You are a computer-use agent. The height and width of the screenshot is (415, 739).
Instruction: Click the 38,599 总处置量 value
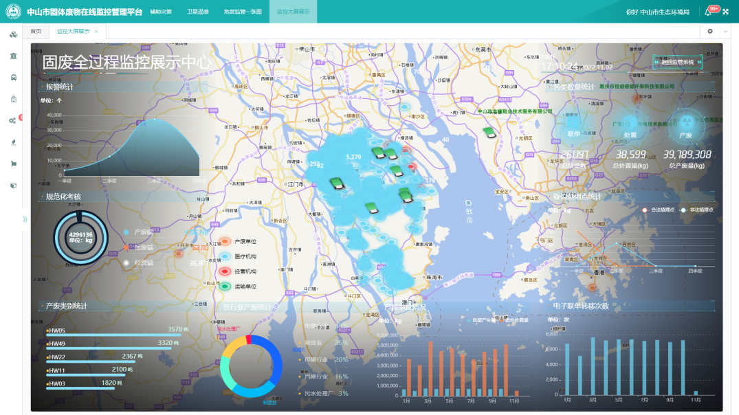coord(630,155)
